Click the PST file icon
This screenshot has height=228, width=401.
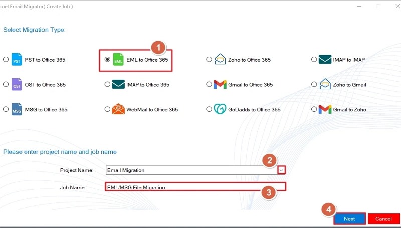(17, 59)
